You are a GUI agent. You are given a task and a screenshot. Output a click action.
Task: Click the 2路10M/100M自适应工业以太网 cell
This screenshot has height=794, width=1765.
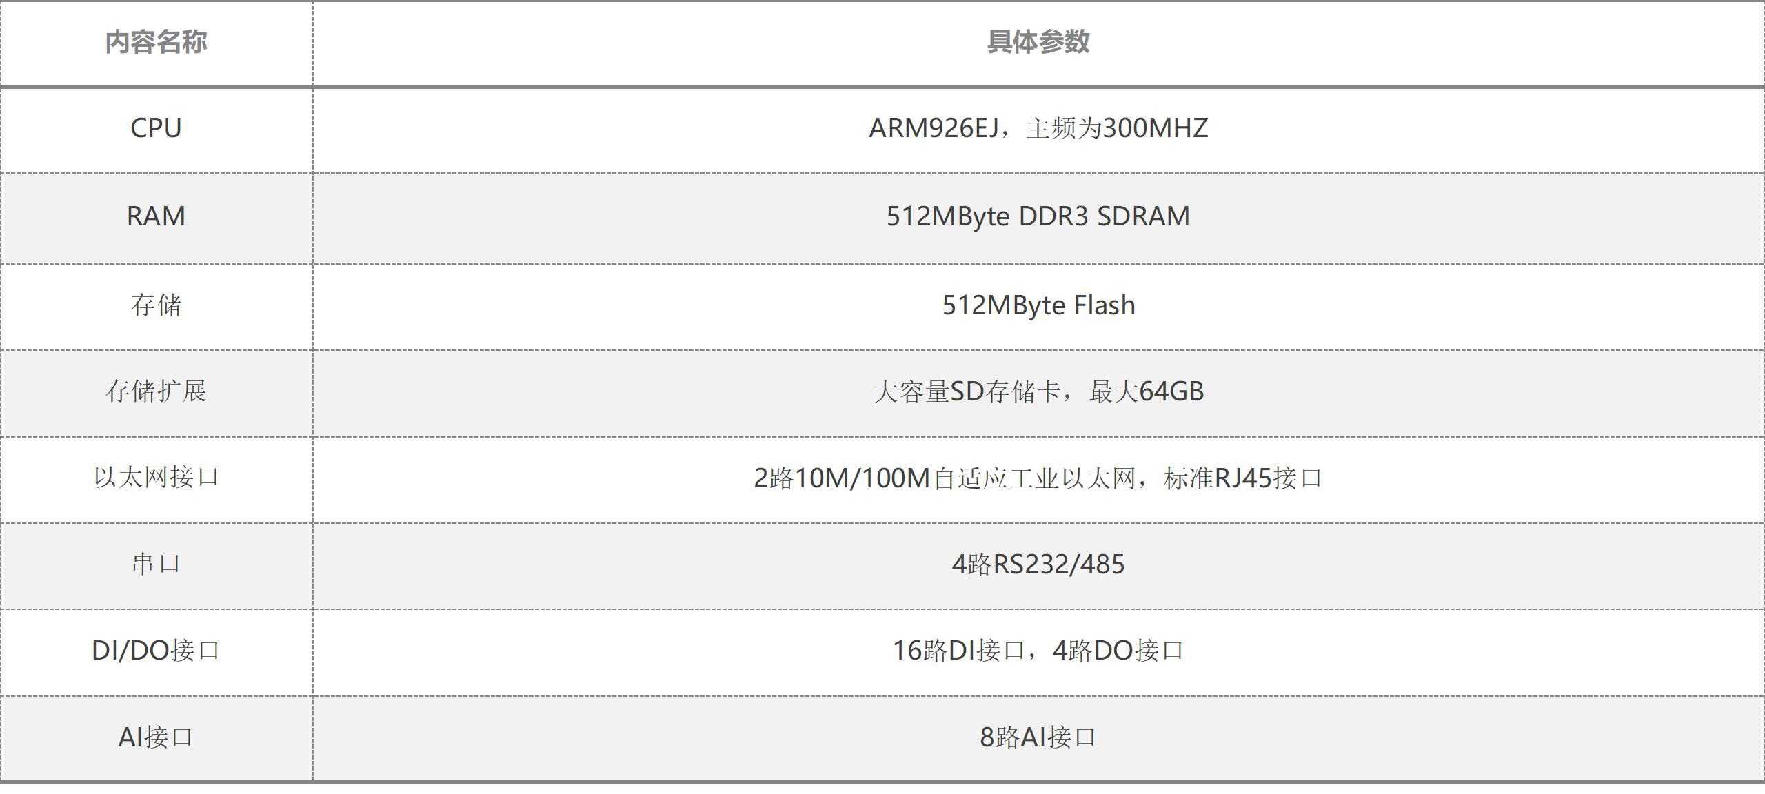pos(1038,478)
